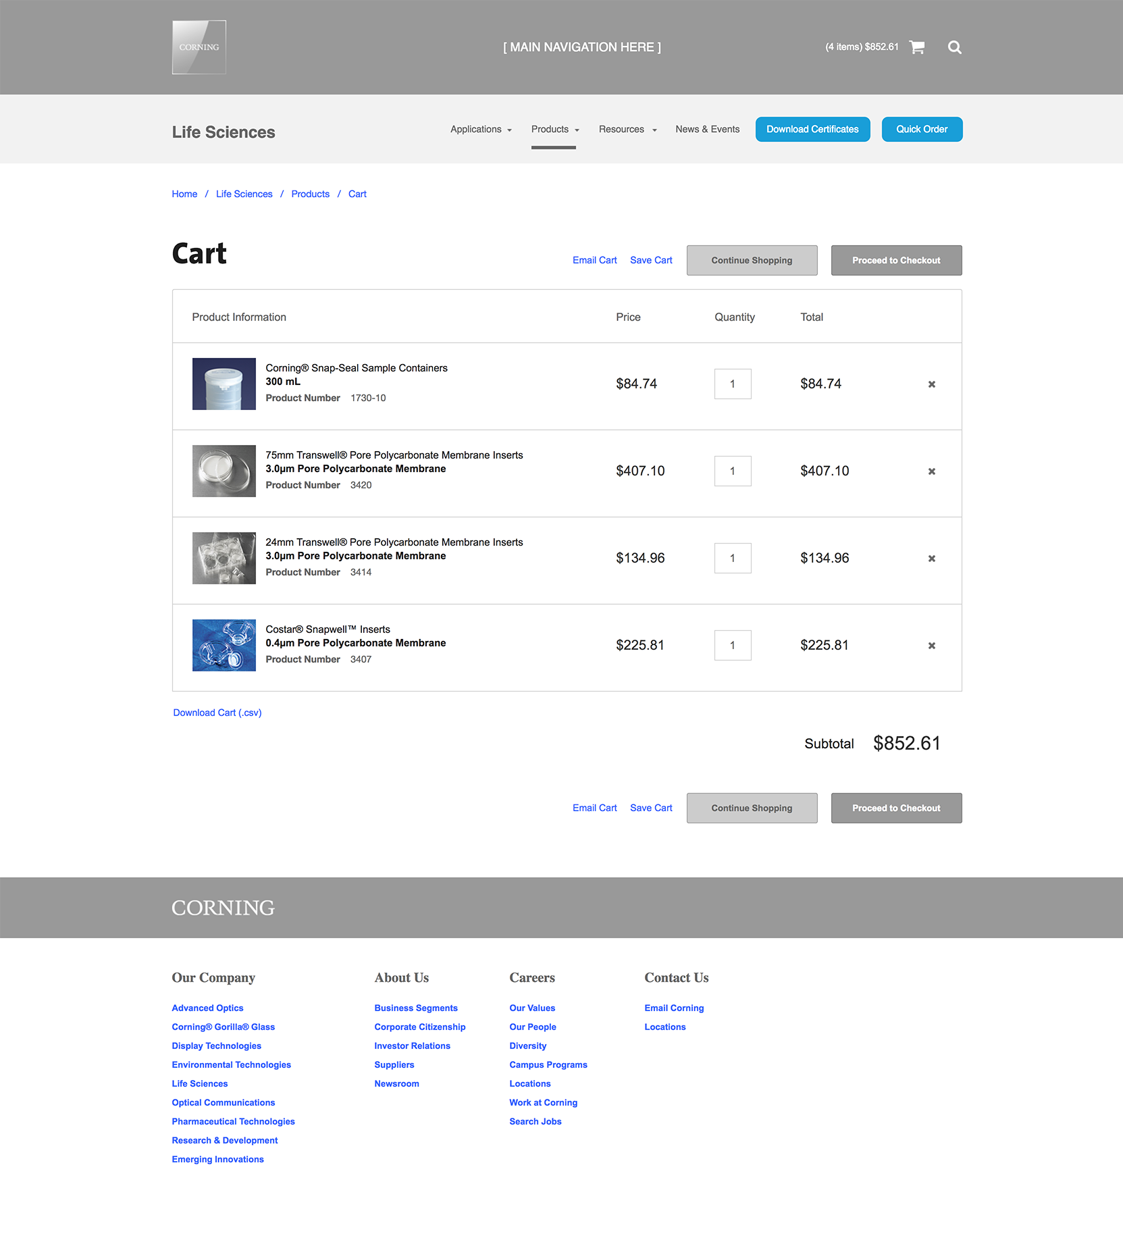Edit quantity for Costar Snapwell Inserts

point(733,645)
